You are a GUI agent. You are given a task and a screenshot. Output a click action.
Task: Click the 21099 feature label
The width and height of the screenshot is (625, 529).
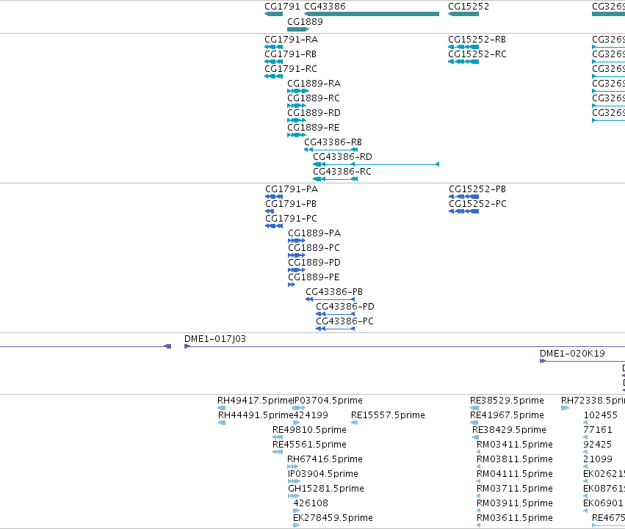point(598,460)
